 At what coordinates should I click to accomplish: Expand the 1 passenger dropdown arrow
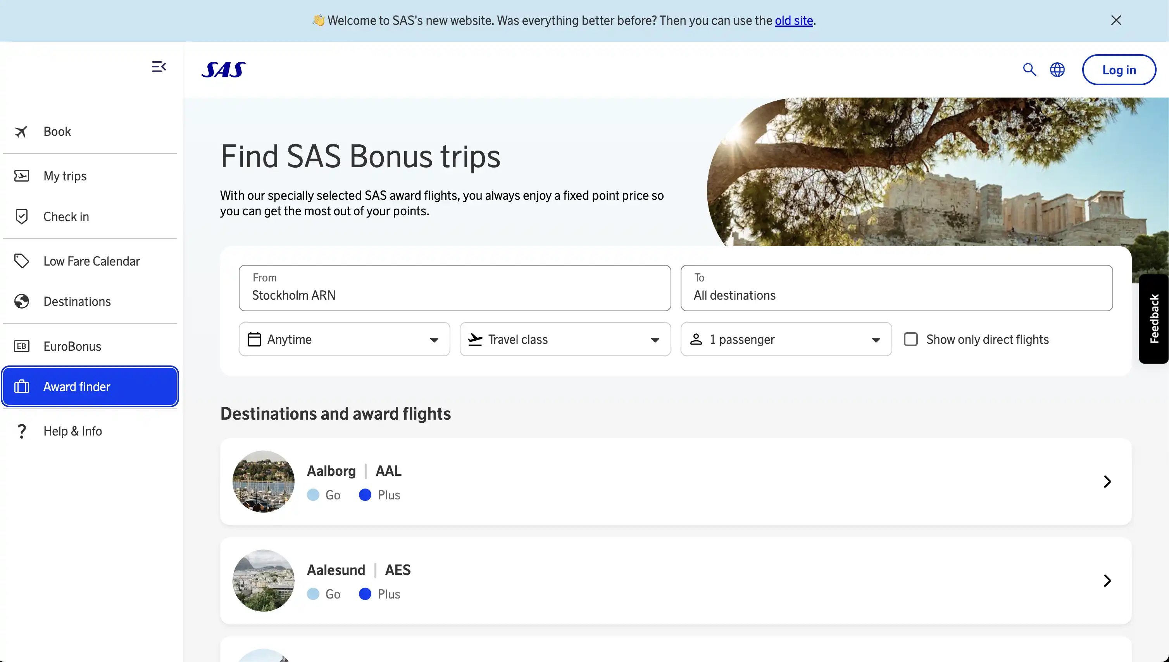[875, 340]
